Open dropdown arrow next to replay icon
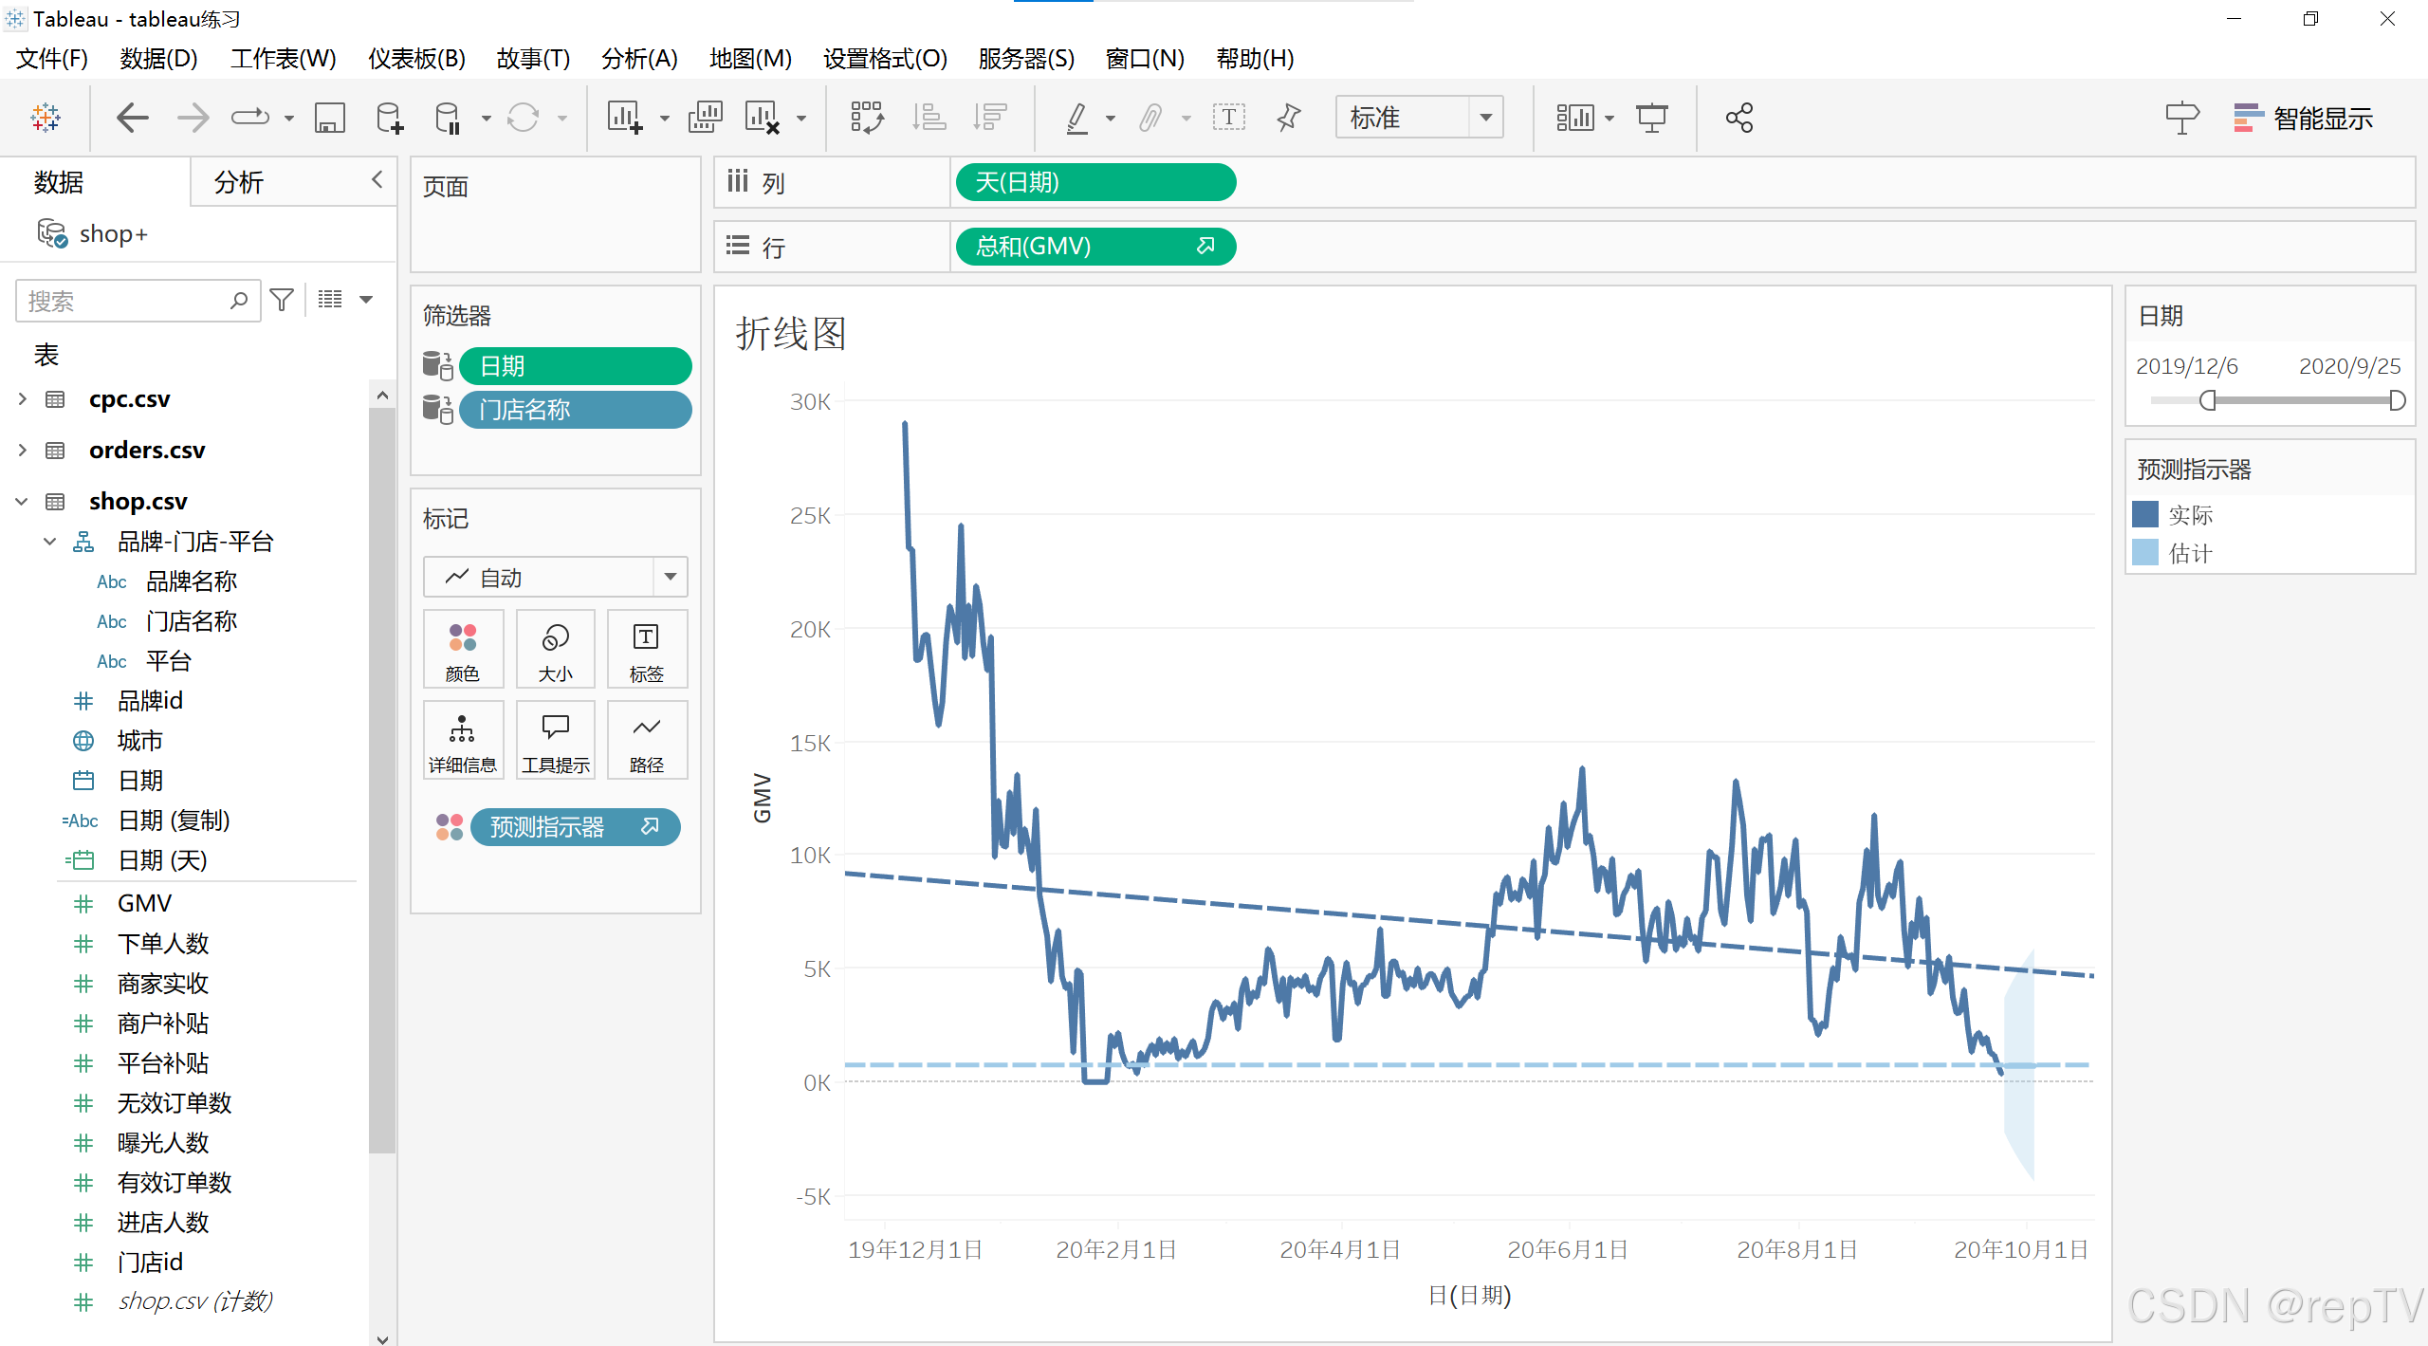2428x1346 pixels. pyautogui.click(x=289, y=119)
